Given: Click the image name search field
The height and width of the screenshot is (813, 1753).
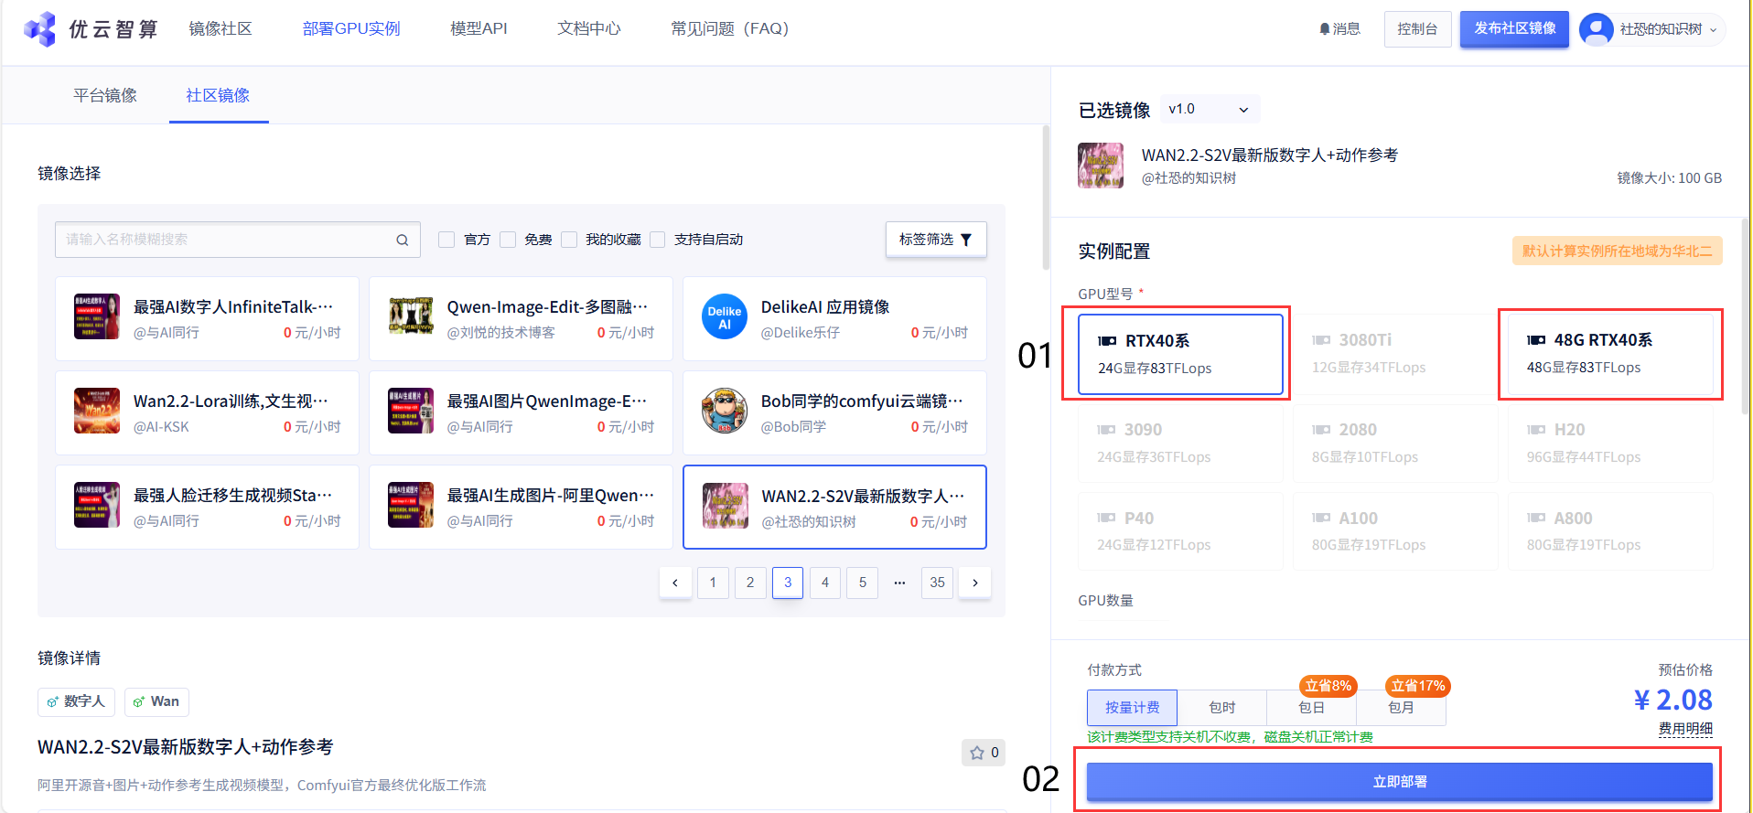Looking at the screenshot, I should coord(224,240).
